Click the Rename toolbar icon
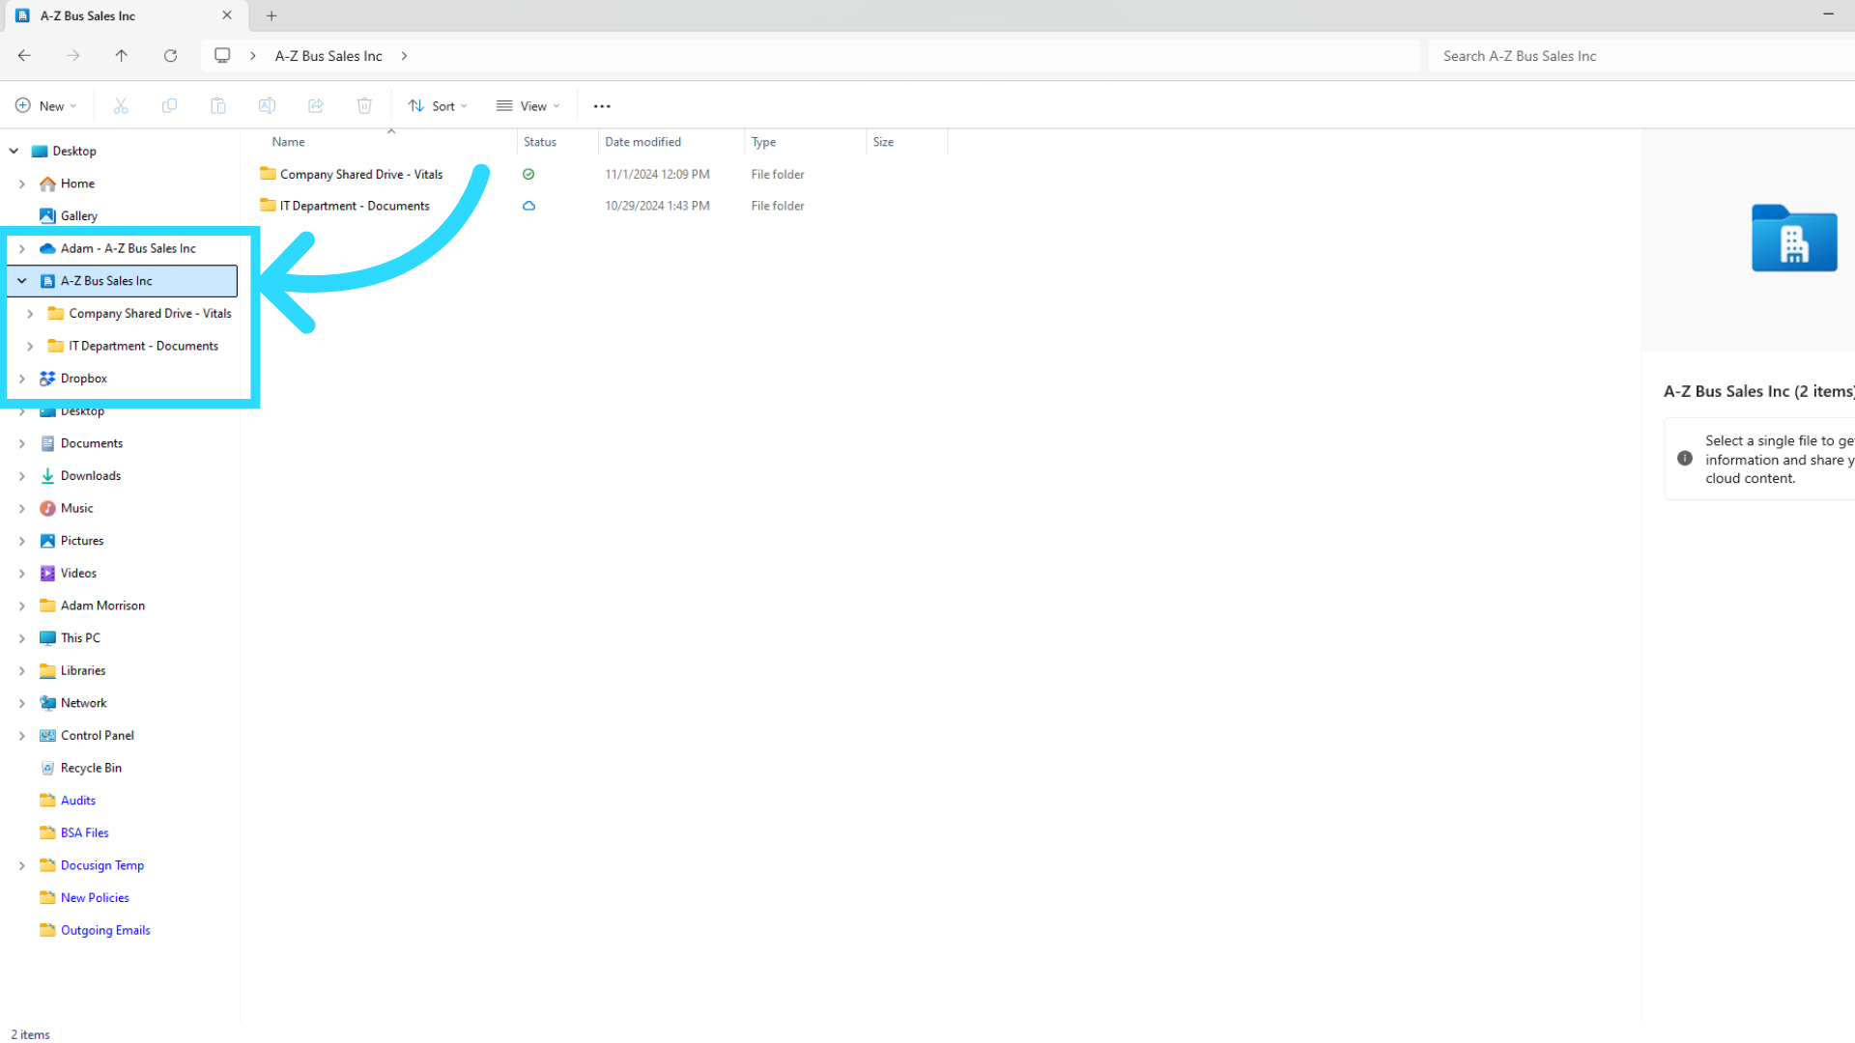1855x1043 pixels. point(267,106)
